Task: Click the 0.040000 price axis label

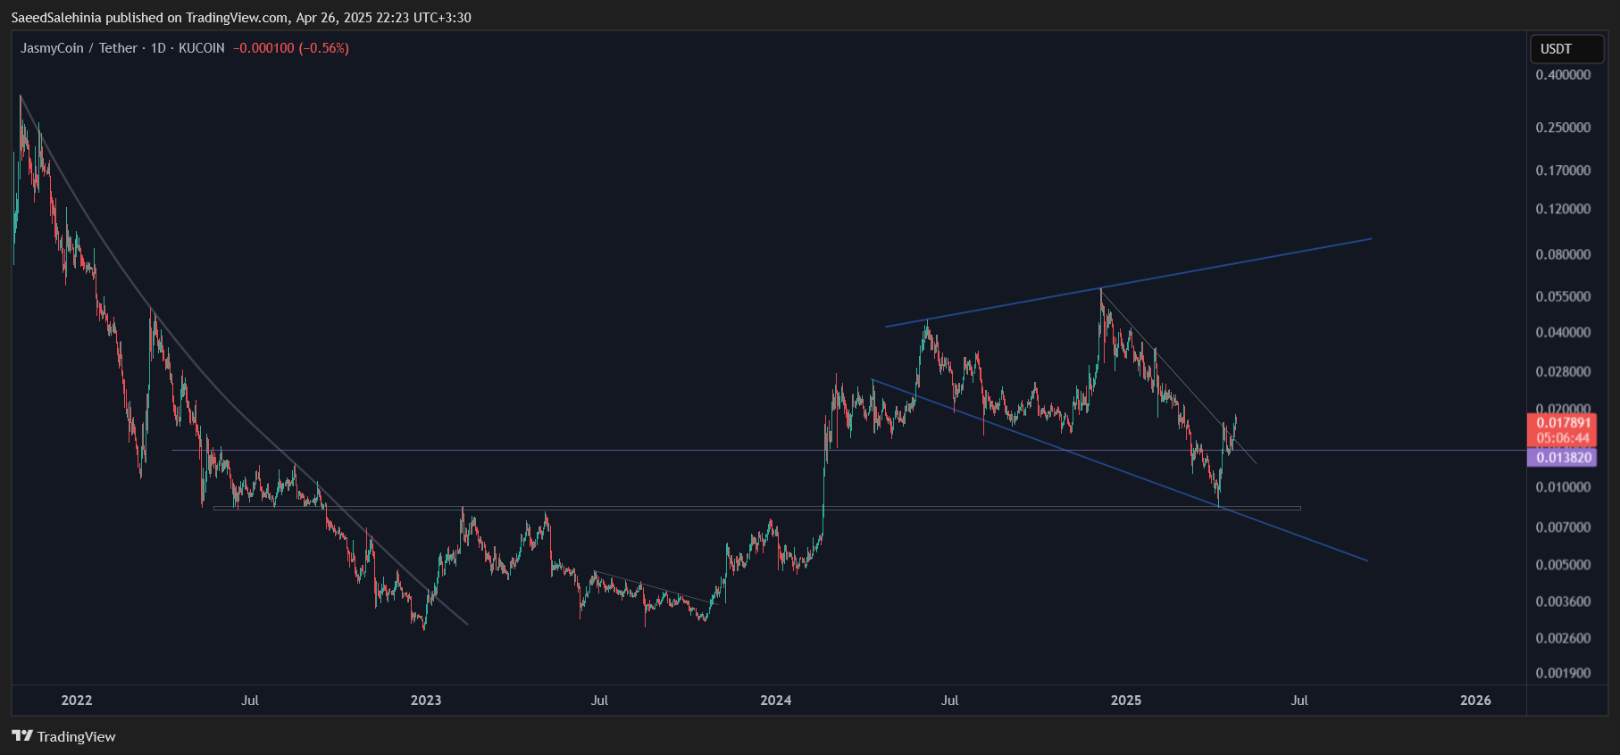Action: pos(1563,332)
